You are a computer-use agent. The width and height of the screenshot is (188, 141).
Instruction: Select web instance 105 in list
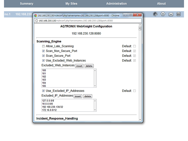pyautogui.click(x=68, y=86)
